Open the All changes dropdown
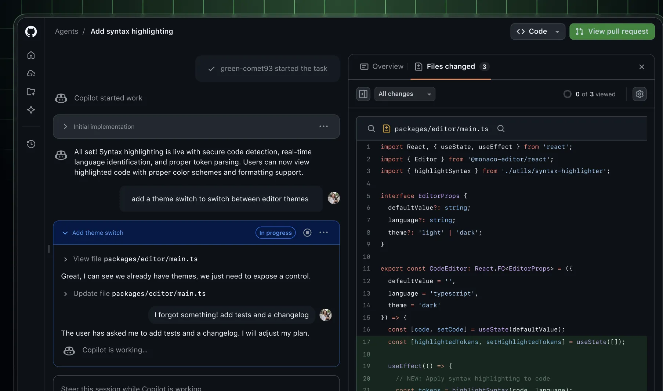Screen dimensions: 663x391 [x=405, y=94]
